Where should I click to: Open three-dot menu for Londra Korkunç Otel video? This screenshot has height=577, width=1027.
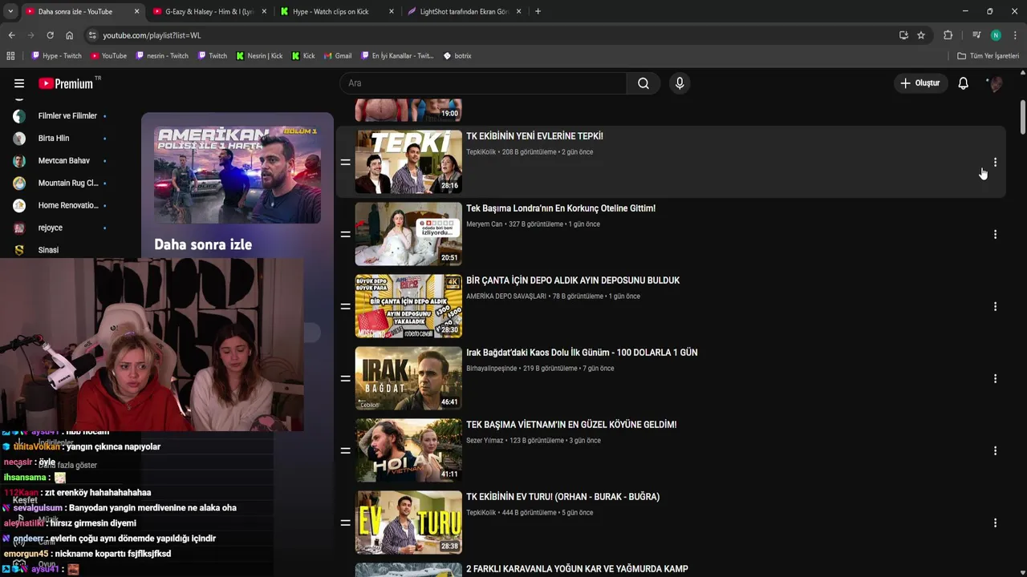pos(995,234)
